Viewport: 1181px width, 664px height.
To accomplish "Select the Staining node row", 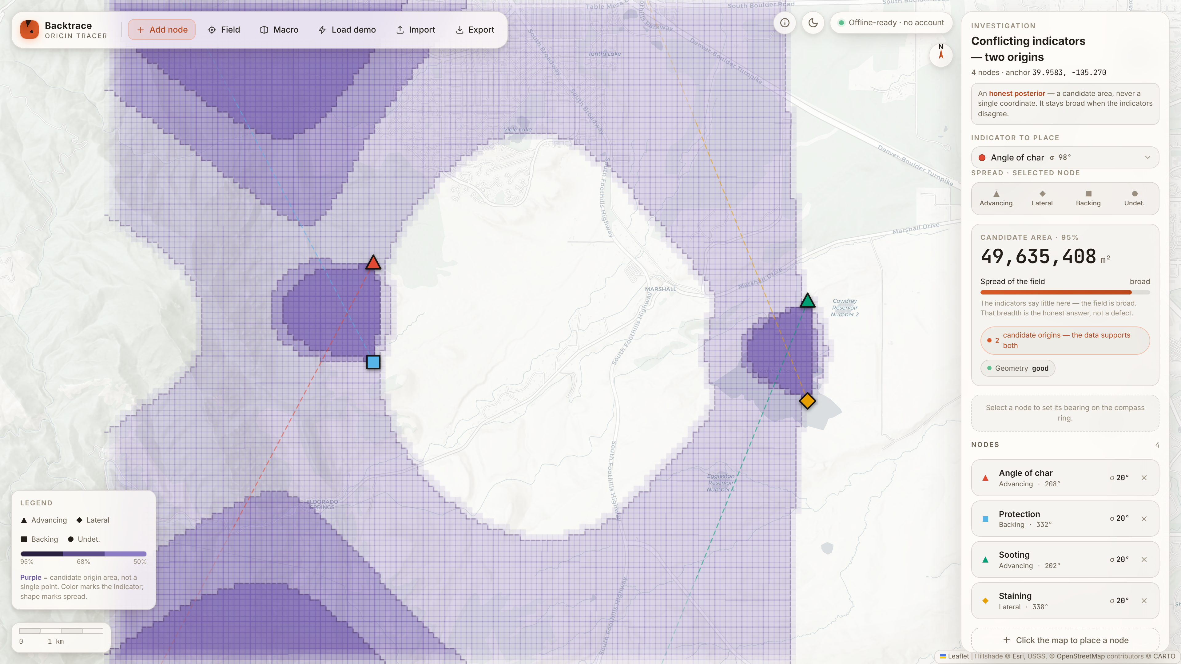I will point(1065,601).
